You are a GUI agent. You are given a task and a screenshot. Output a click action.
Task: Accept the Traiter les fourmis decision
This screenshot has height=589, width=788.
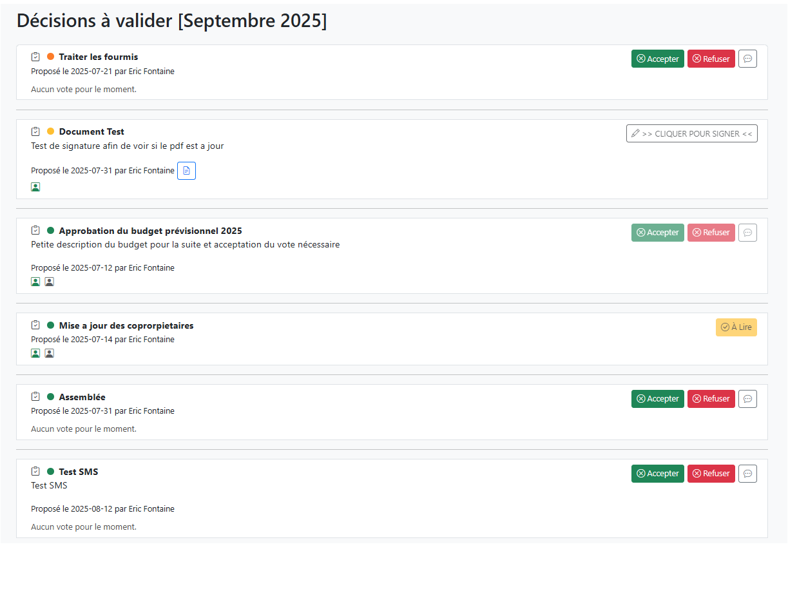[657, 59]
